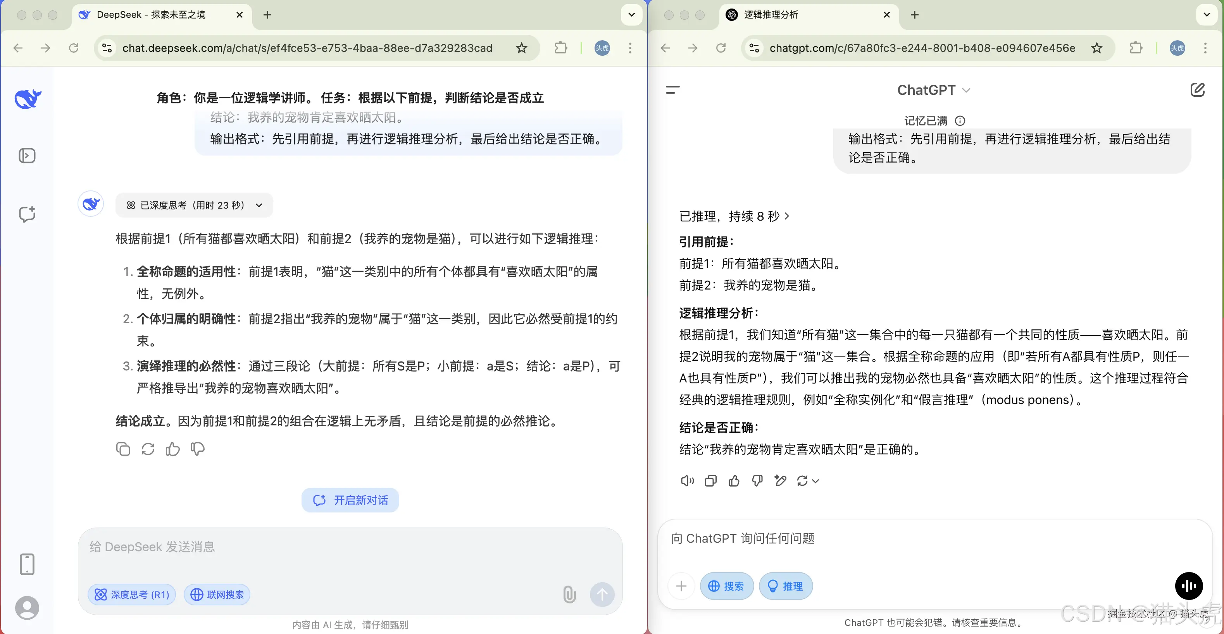Image resolution: width=1224 pixels, height=634 pixels.
Task: Regenerate DeepSeek's answer
Action: coord(148,449)
